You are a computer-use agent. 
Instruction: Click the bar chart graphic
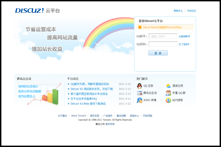point(50,97)
